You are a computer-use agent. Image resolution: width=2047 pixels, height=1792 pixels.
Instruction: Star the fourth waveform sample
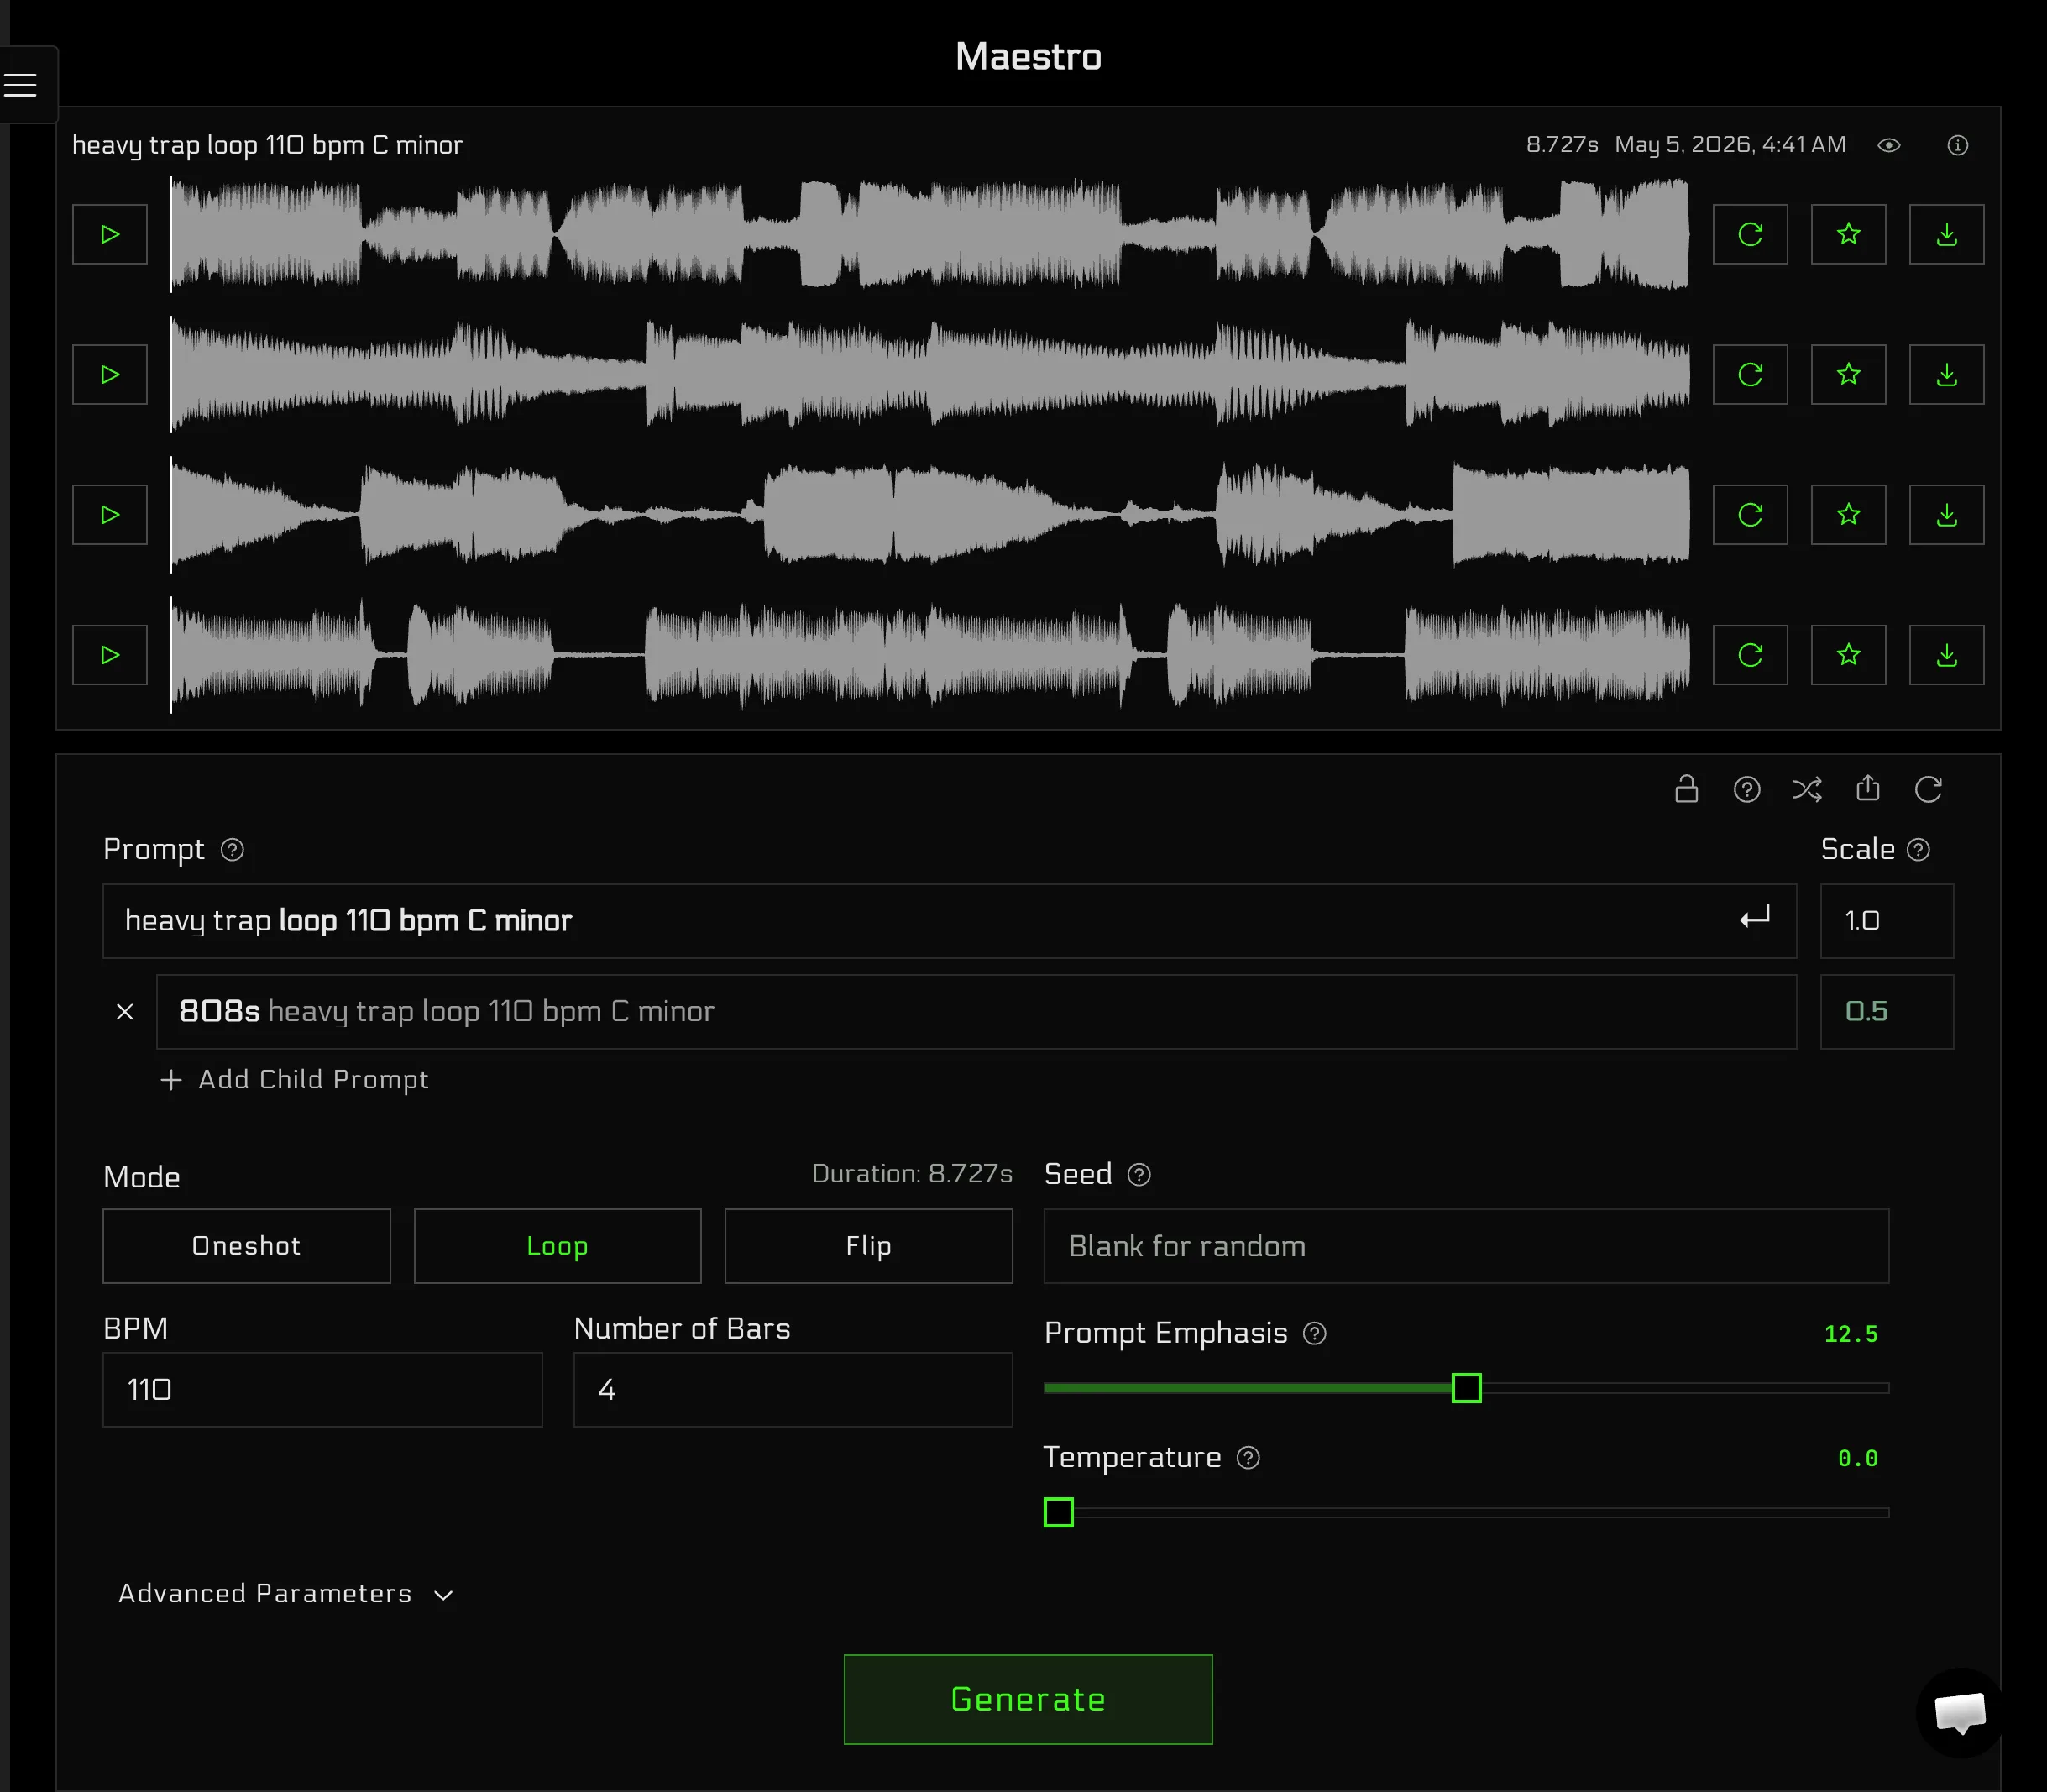[x=1848, y=654]
